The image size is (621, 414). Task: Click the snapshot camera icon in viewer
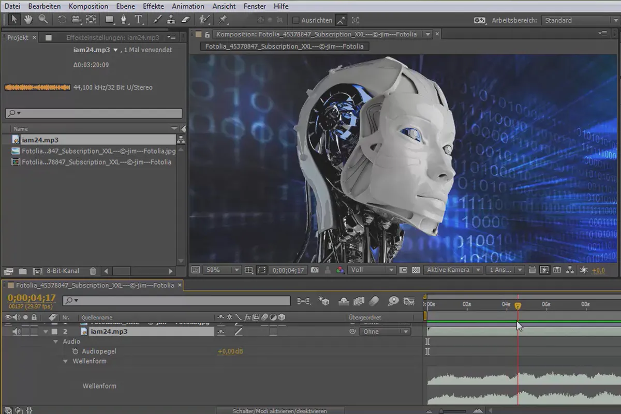click(x=315, y=270)
